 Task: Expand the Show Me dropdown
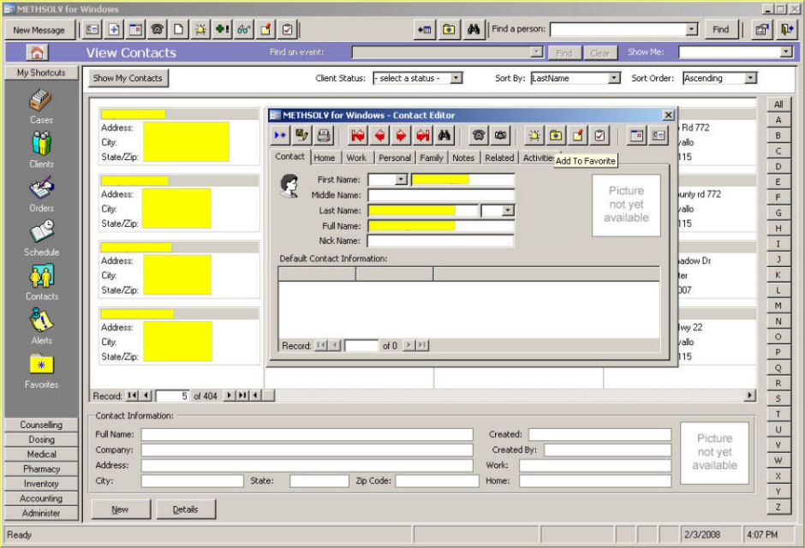coord(786,52)
